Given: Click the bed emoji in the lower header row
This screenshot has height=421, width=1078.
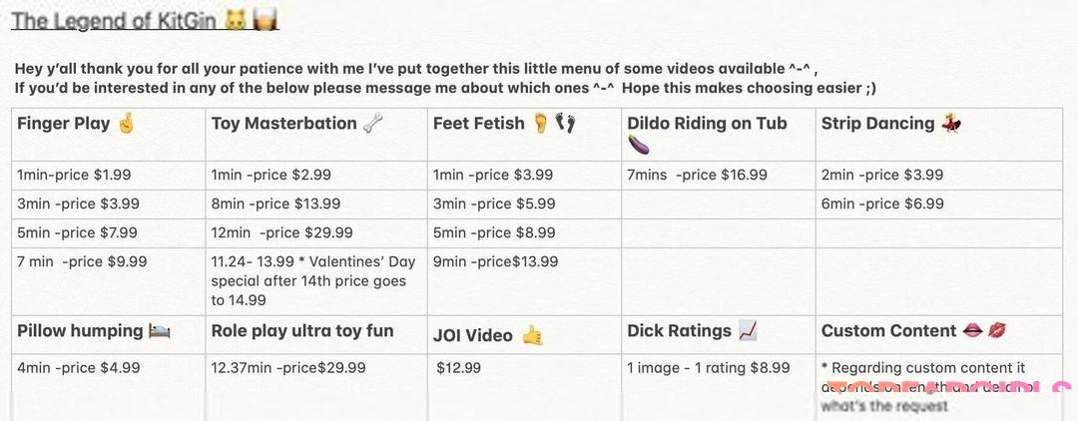Looking at the screenshot, I should (160, 331).
